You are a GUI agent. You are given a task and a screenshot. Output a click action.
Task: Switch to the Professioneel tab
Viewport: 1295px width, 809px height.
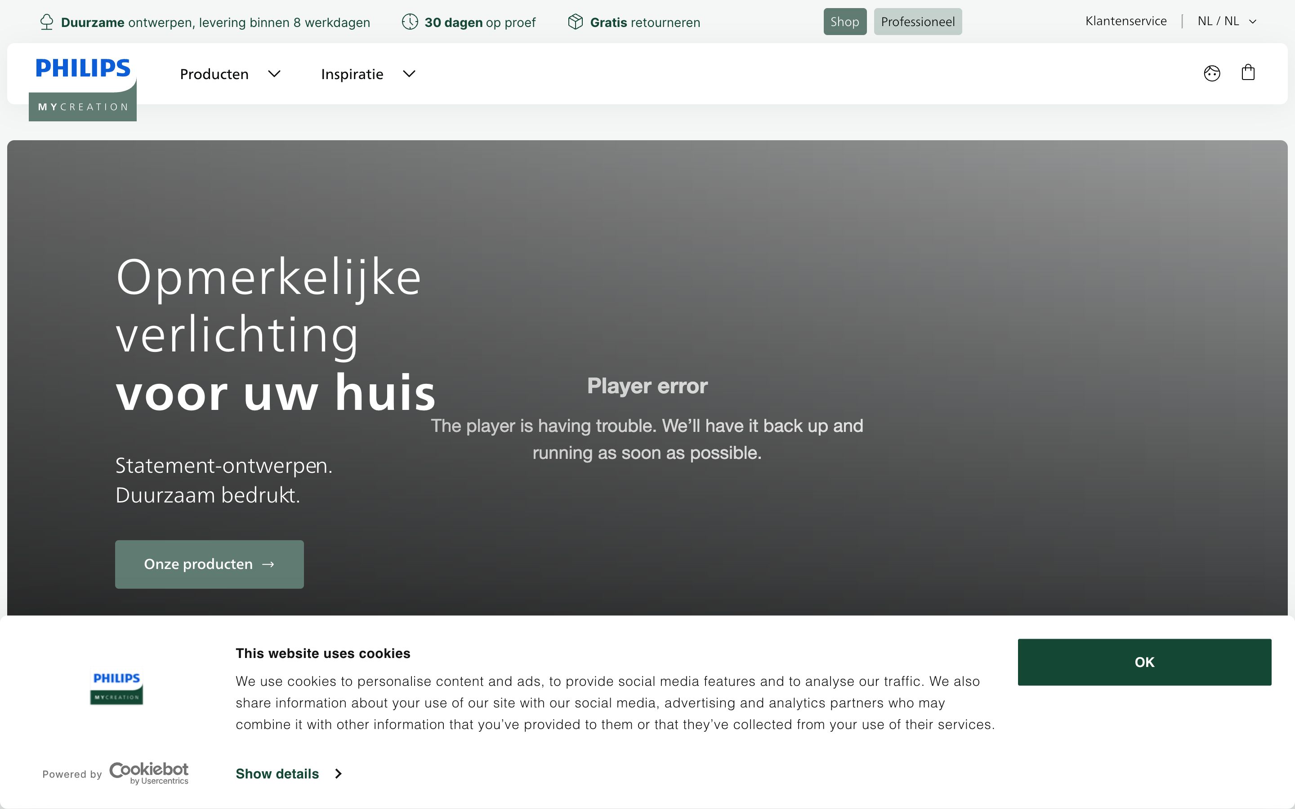tap(917, 22)
